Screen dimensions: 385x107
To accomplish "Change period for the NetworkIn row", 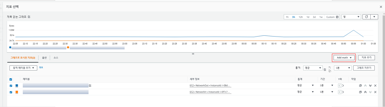I will [x=327, y=92].
